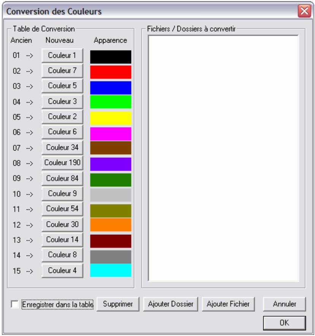
Task: Click the red color swatch
Action: click(111, 72)
